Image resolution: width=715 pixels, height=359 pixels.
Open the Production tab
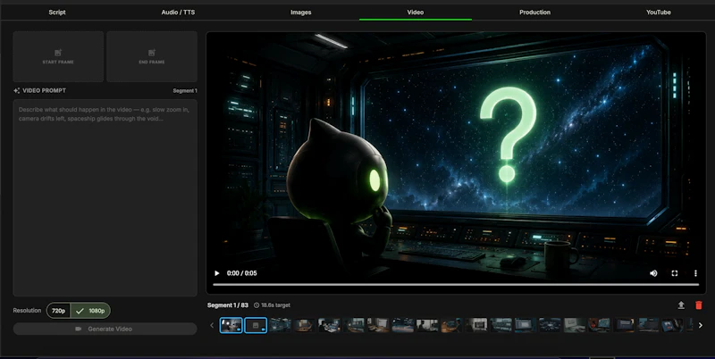534,13
